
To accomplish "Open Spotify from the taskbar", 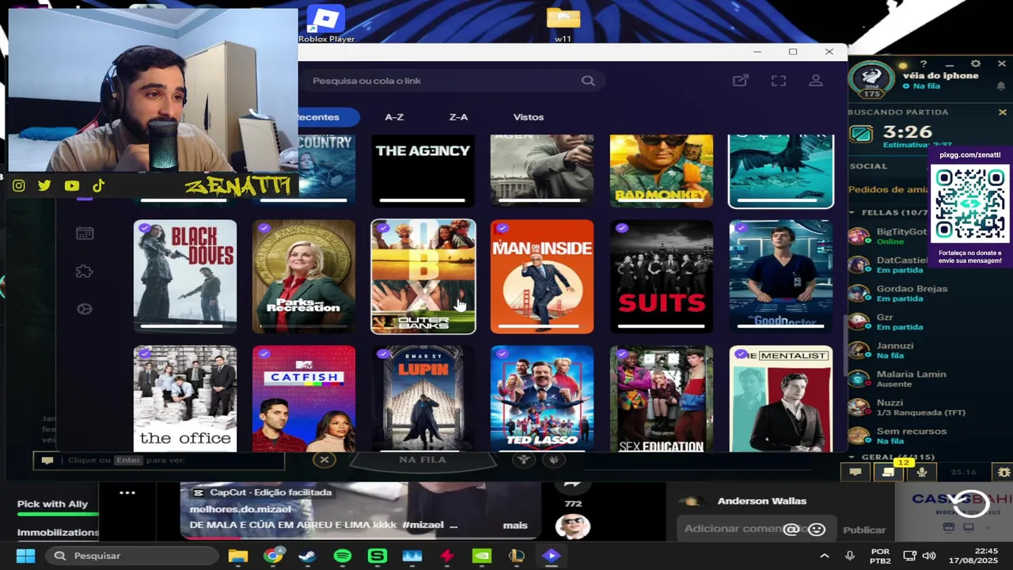I will [x=342, y=556].
